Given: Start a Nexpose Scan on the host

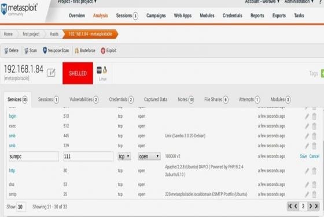Looking at the screenshot, I should (56, 50).
